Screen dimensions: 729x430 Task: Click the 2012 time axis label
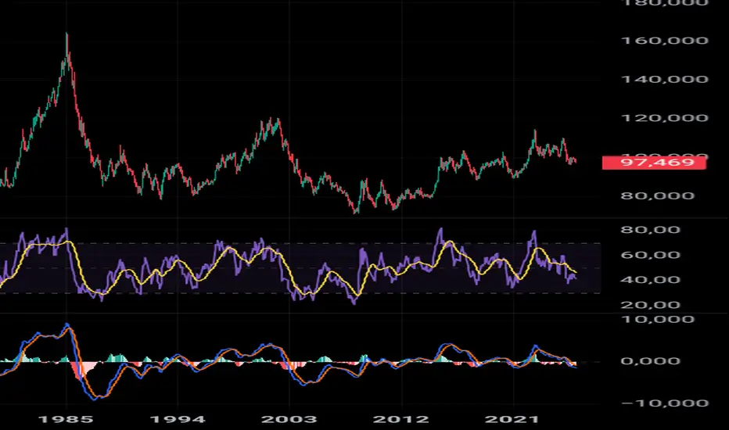pos(400,419)
